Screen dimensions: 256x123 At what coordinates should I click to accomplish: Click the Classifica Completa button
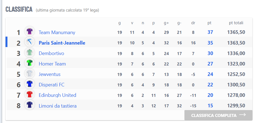point(218,115)
